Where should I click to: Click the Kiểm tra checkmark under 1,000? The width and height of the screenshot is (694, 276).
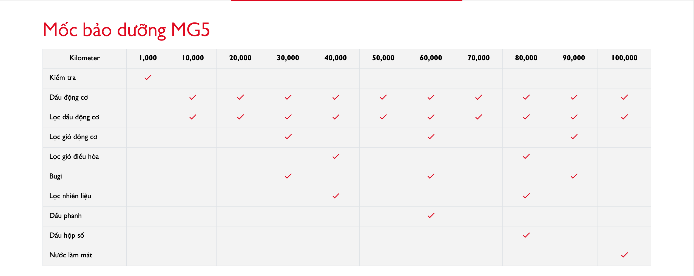tap(148, 78)
